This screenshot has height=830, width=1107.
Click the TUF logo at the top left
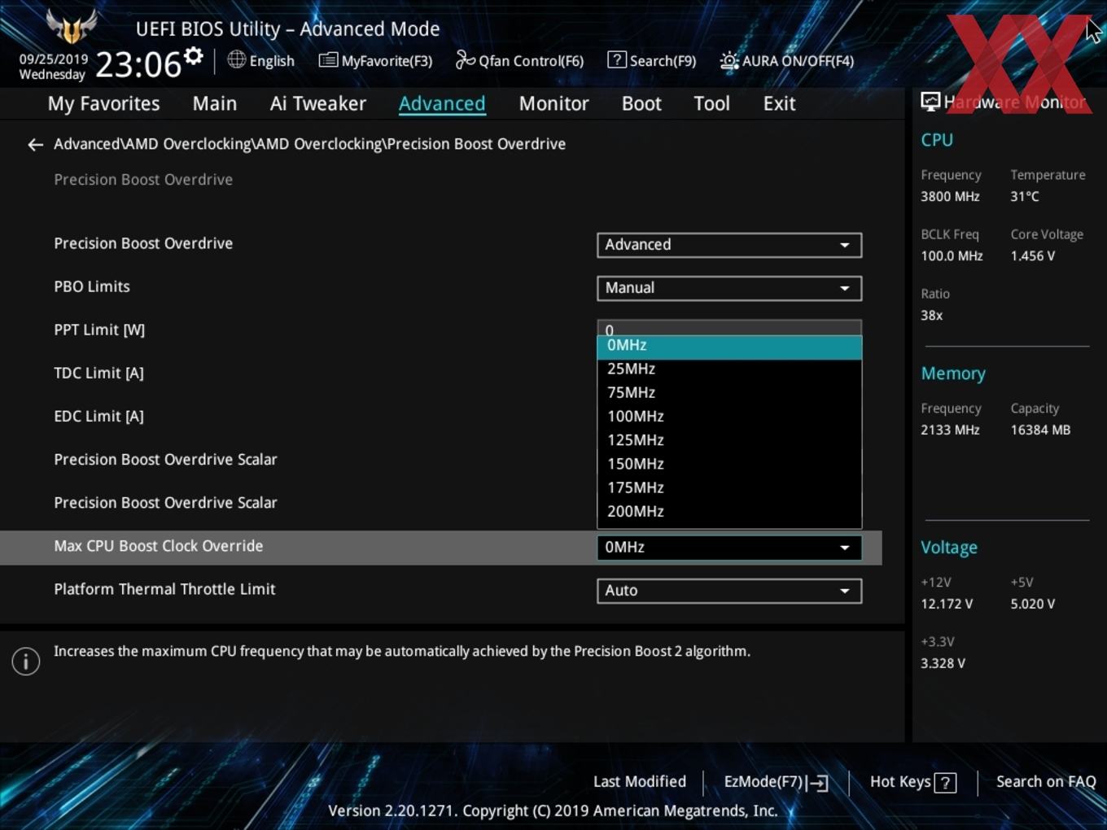click(72, 26)
